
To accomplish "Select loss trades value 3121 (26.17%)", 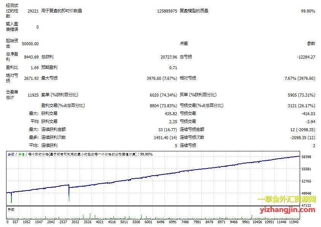I will click(x=301, y=106).
